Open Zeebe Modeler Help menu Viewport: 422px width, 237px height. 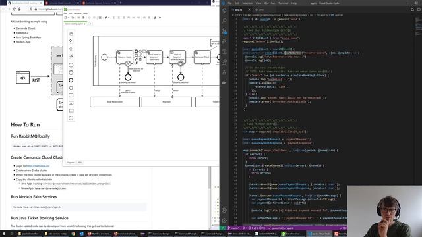click(x=85, y=13)
